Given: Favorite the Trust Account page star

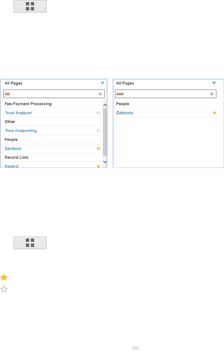Looking at the screenshot, I should click(98, 113).
